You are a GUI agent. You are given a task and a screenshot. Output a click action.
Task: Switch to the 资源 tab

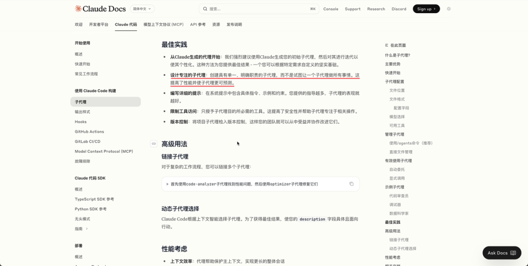click(x=216, y=24)
